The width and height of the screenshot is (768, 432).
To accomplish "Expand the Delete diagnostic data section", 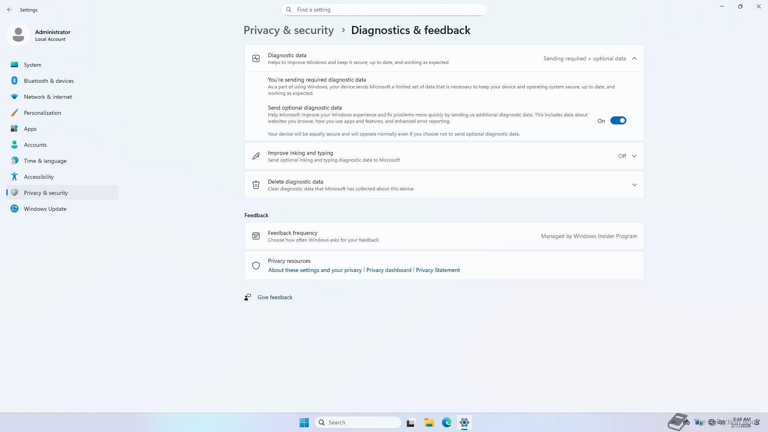I will pyautogui.click(x=634, y=185).
